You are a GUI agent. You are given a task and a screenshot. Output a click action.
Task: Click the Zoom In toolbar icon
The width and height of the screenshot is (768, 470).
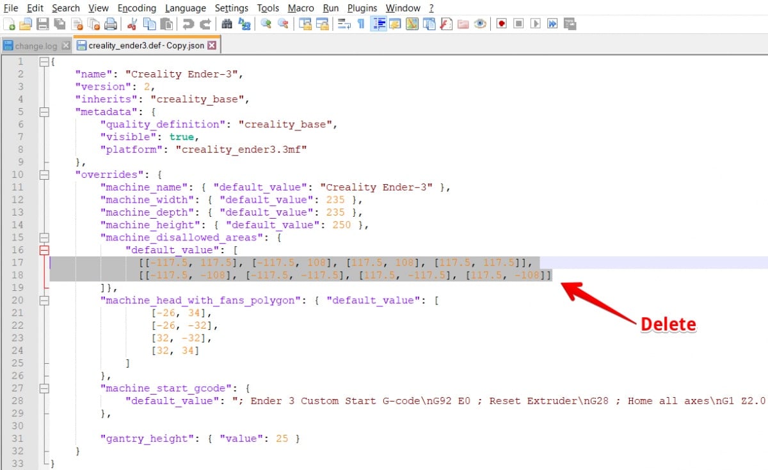point(265,24)
